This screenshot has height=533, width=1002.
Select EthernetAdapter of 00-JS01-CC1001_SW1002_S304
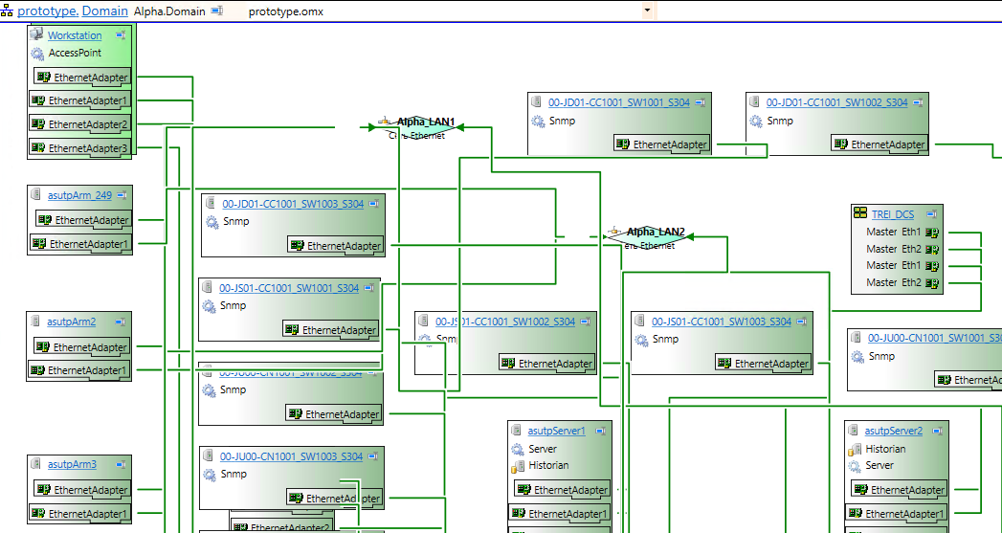click(x=547, y=364)
